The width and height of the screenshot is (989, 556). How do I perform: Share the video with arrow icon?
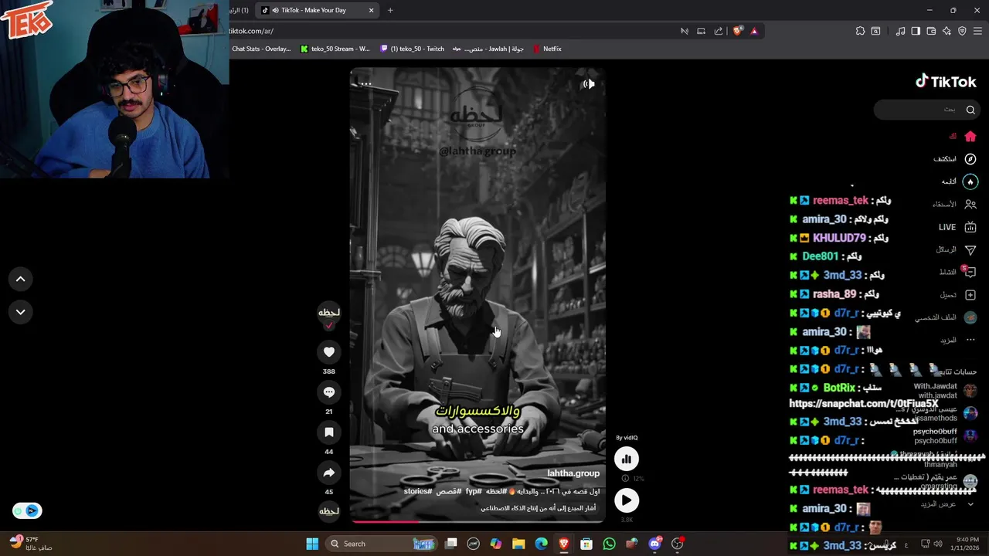(329, 473)
